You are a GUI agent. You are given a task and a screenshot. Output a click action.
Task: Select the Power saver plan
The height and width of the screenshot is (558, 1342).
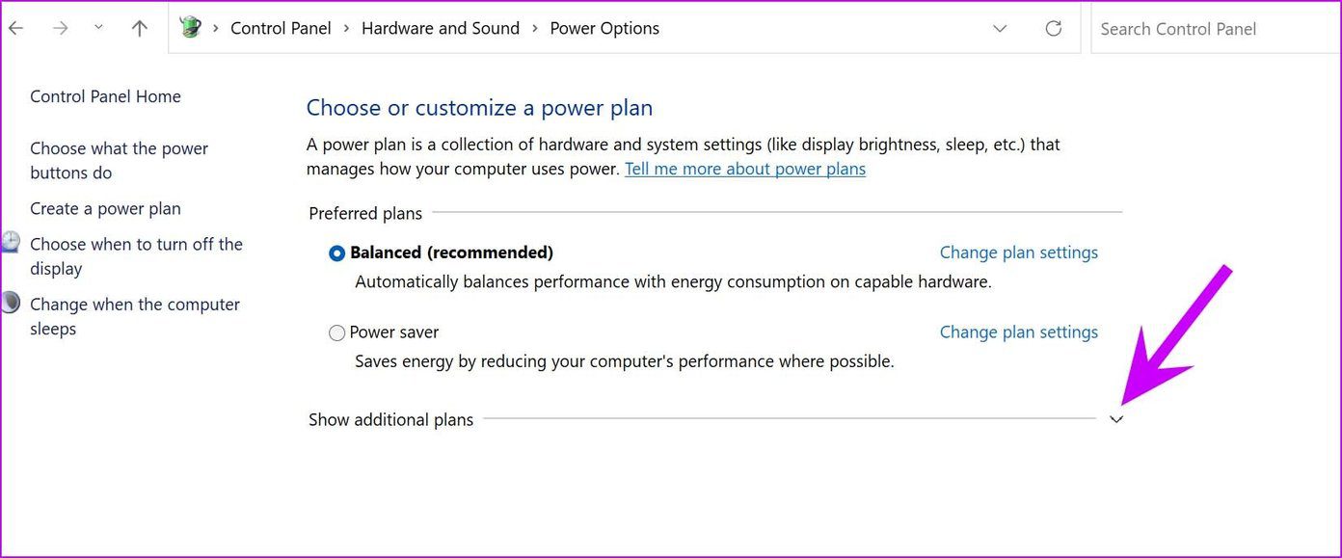336,333
